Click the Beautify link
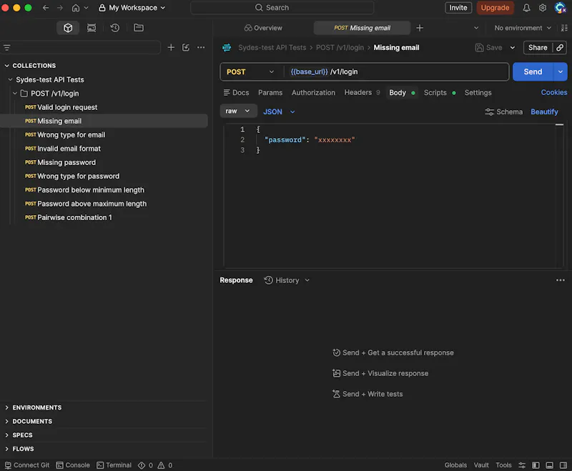572x471 pixels. coord(544,112)
